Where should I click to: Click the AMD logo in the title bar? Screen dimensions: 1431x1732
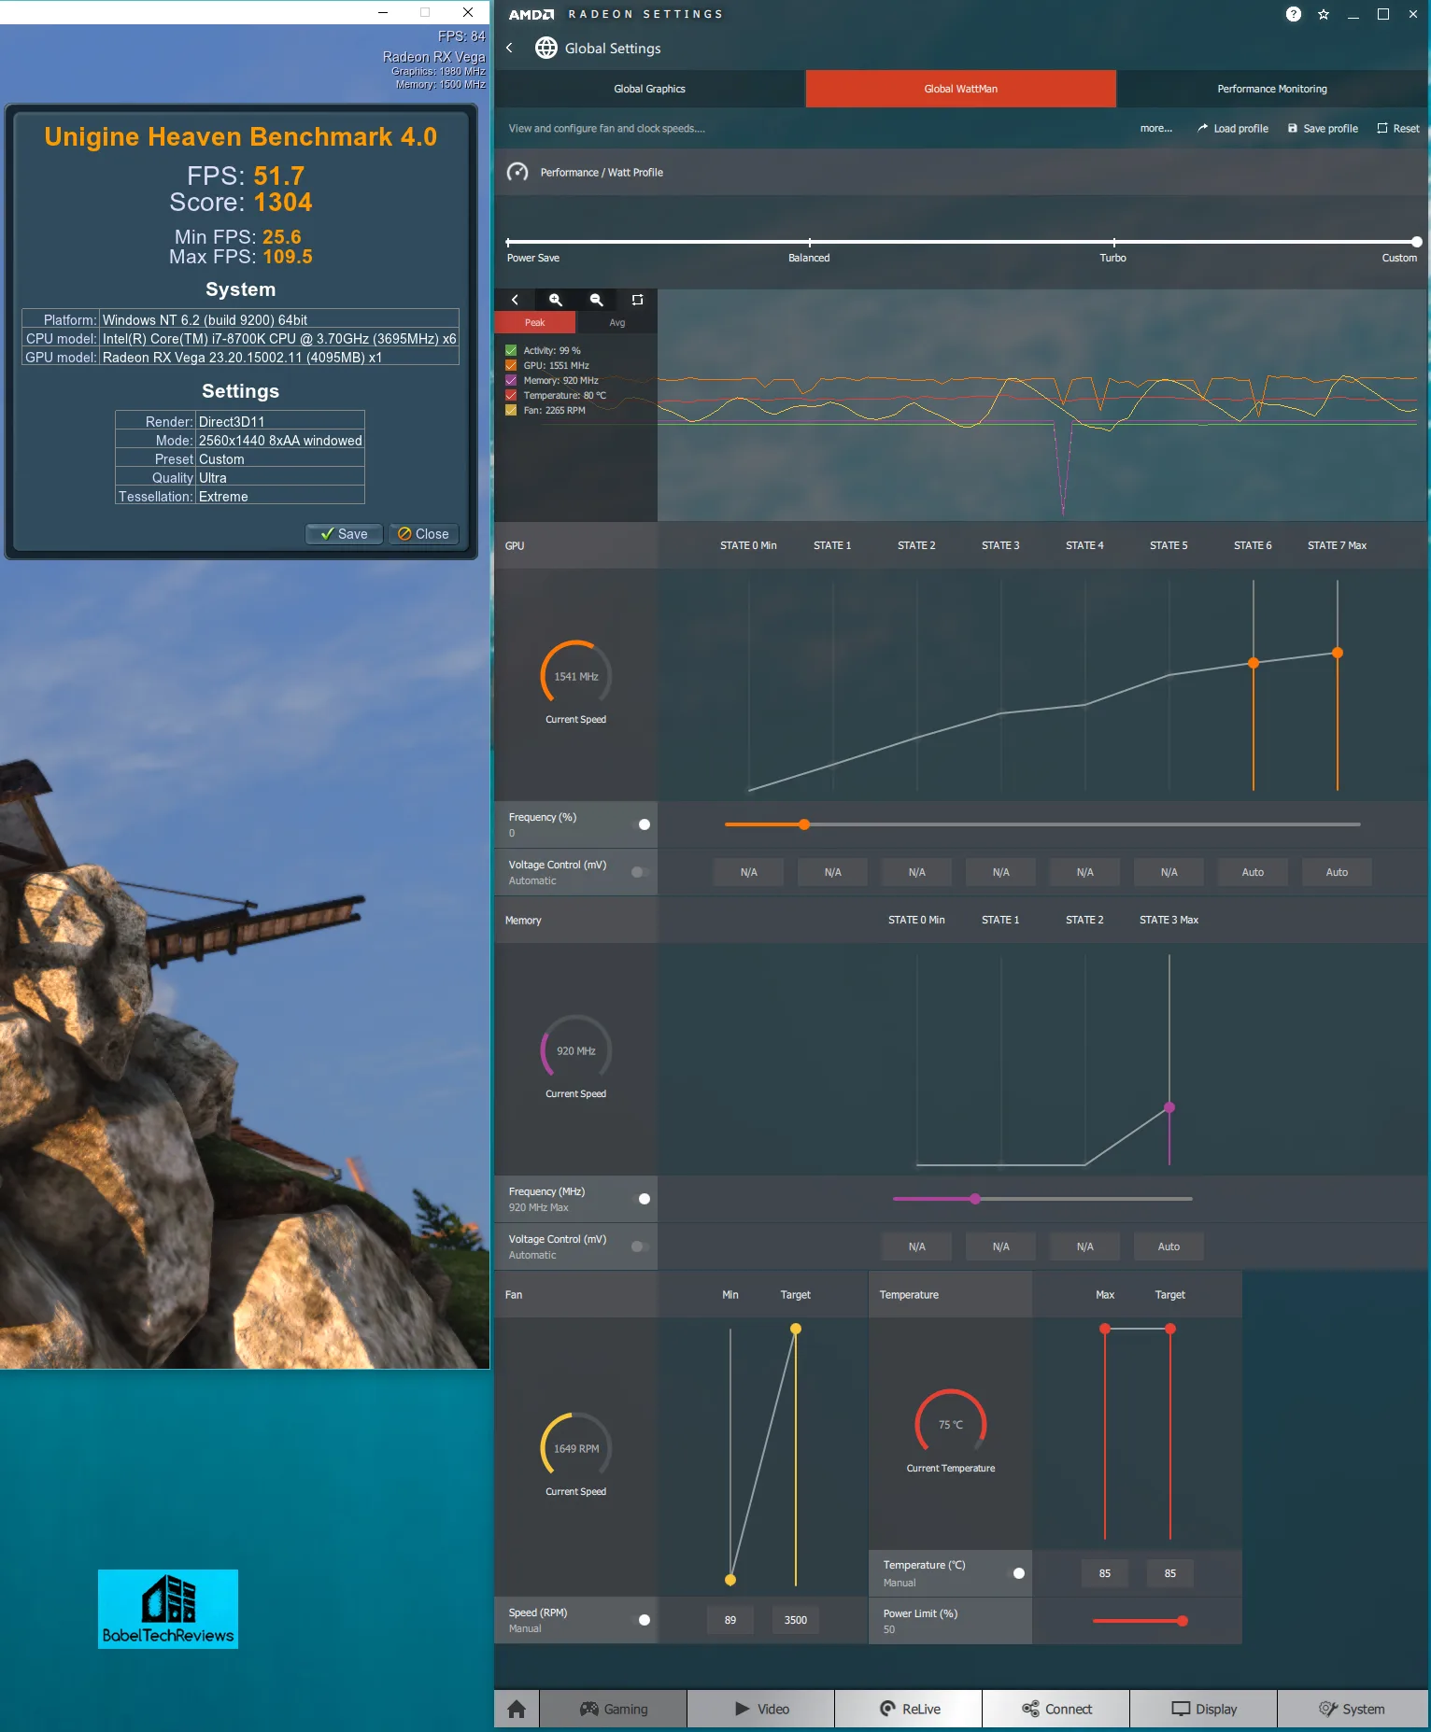531,14
